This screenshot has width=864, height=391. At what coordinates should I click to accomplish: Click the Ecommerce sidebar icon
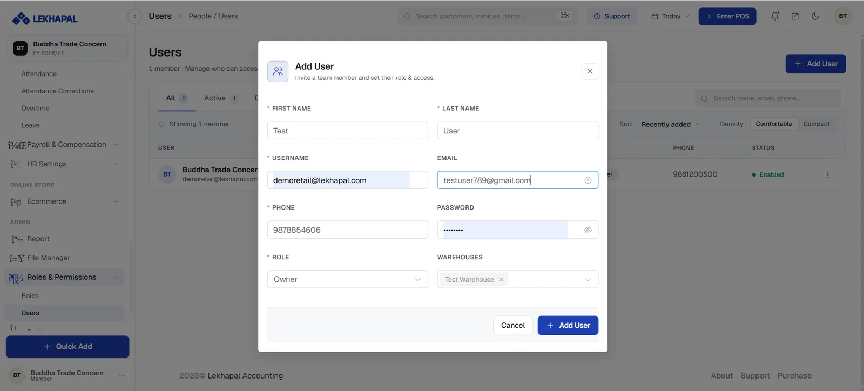tap(16, 202)
